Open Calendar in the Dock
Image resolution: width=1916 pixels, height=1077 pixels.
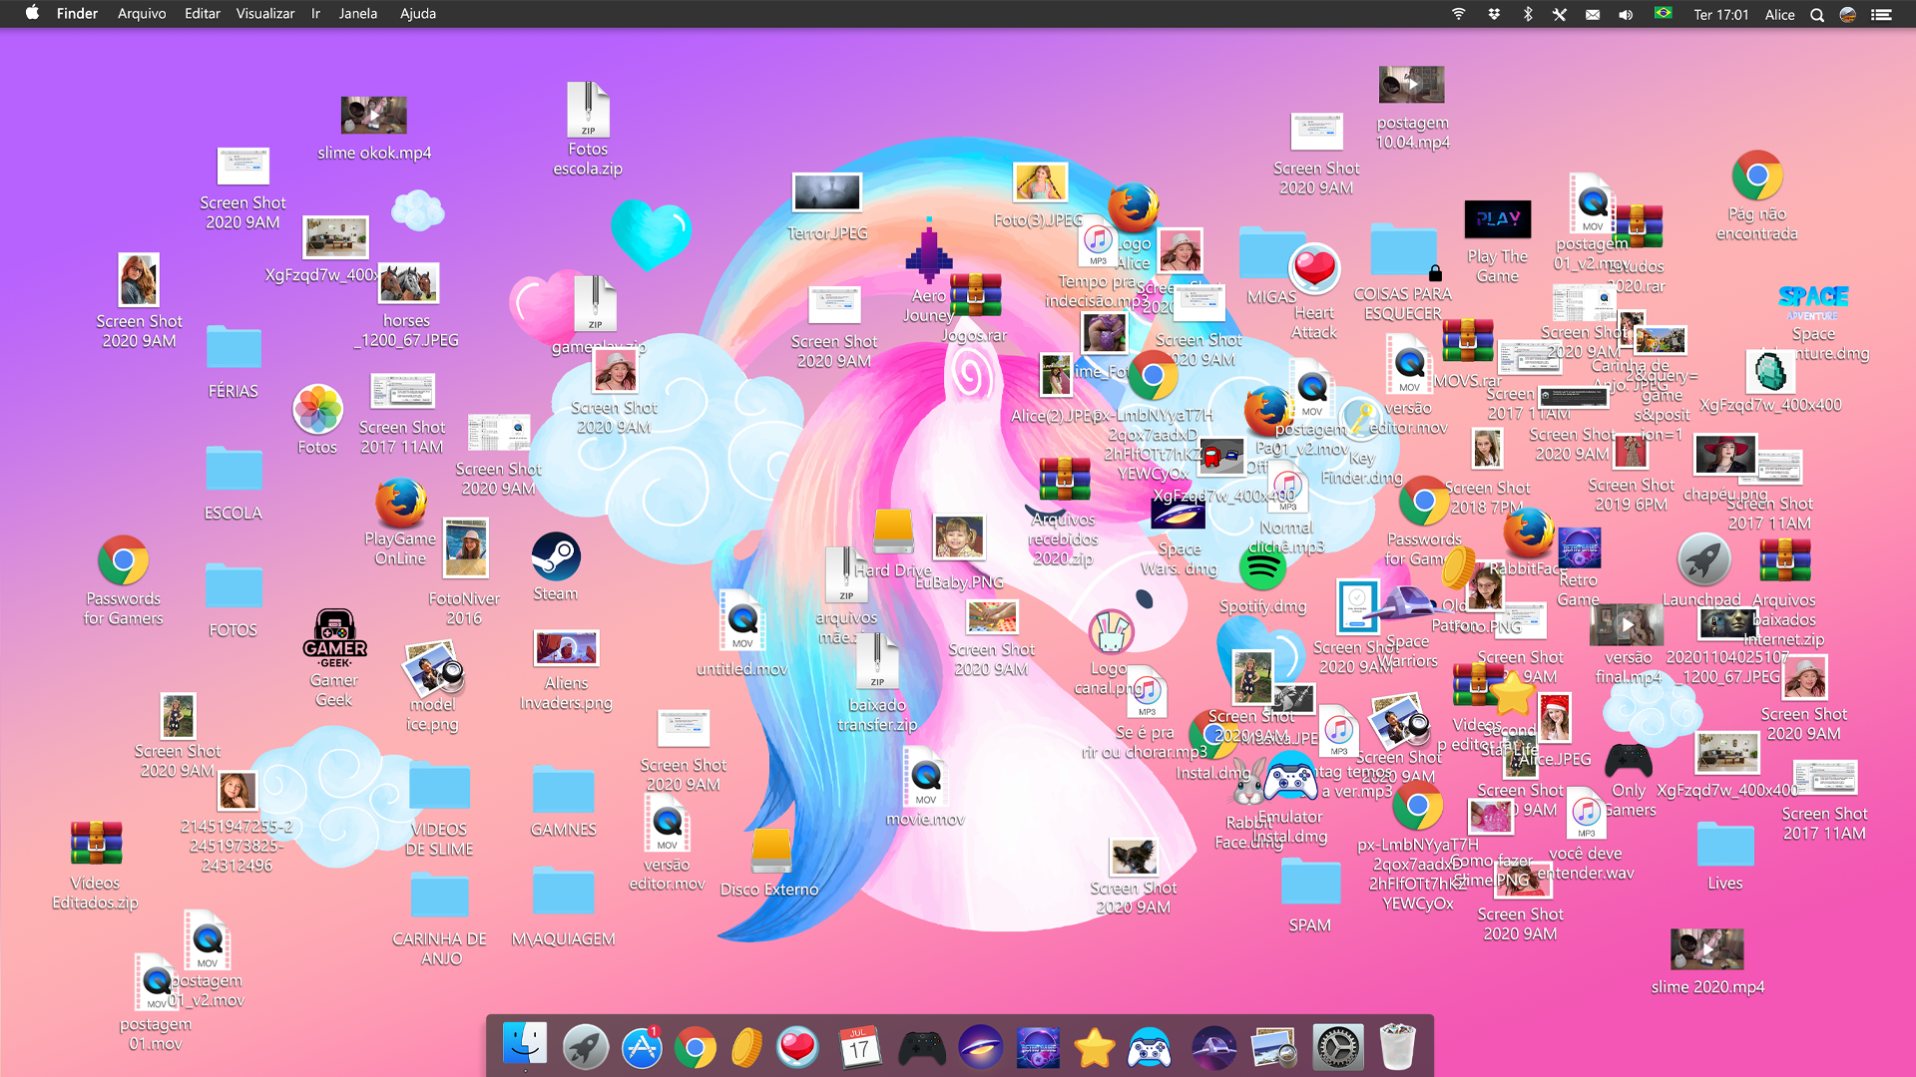(x=858, y=1047)
